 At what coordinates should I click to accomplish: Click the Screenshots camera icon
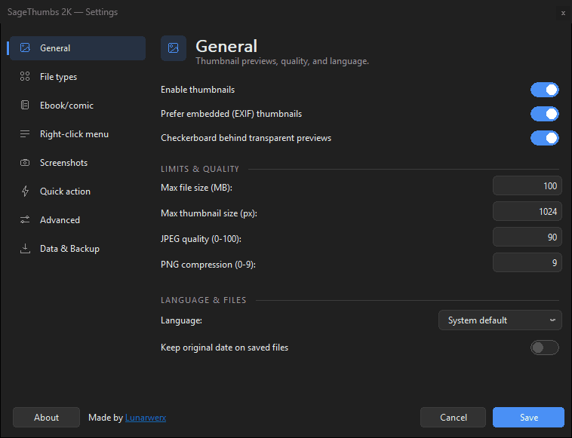click(25, 163)
